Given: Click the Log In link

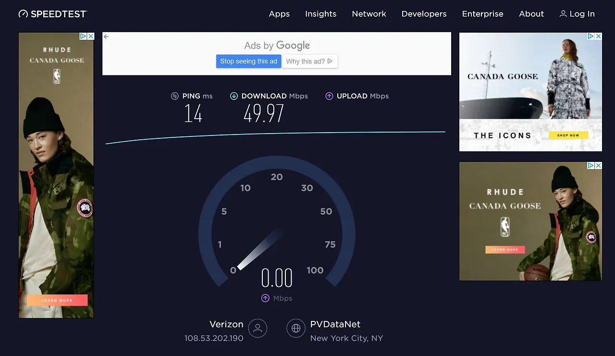Looking at the screenshot, I should (x=577, y=14).
